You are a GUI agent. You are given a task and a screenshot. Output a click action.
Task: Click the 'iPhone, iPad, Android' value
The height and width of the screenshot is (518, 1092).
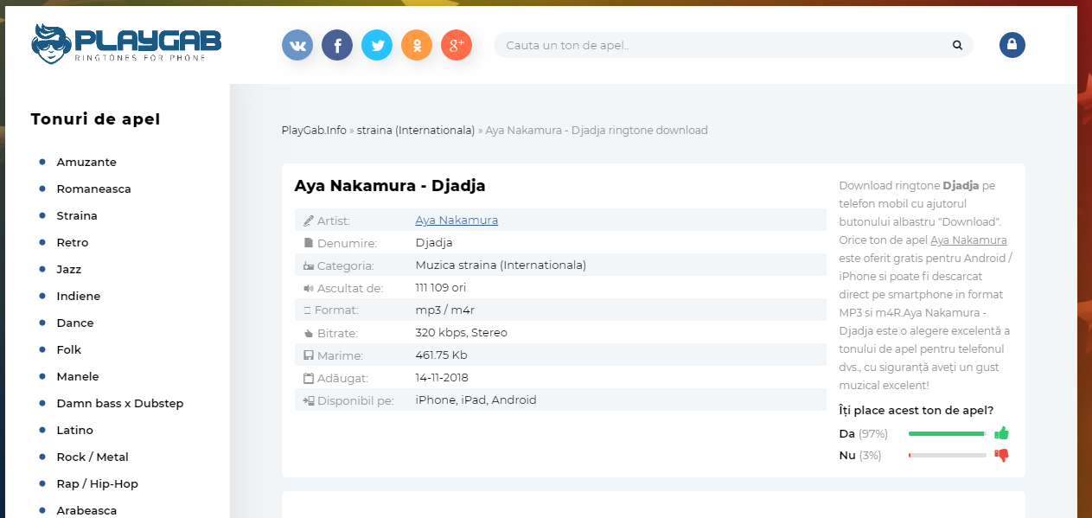[476, 400]
